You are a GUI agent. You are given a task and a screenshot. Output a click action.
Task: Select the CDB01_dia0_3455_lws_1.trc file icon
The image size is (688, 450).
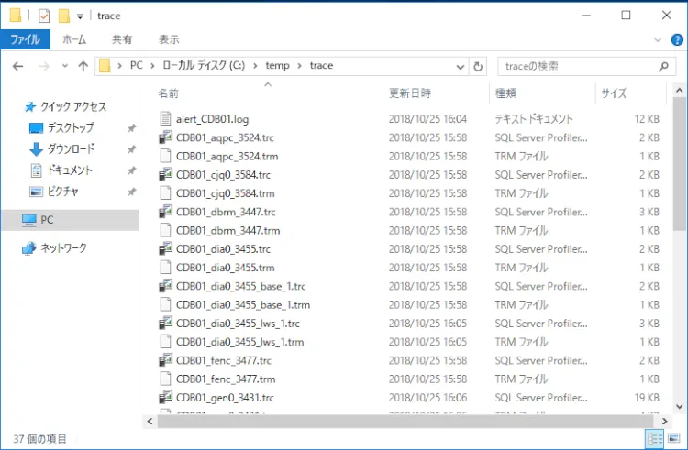click(x=165, y=324)
